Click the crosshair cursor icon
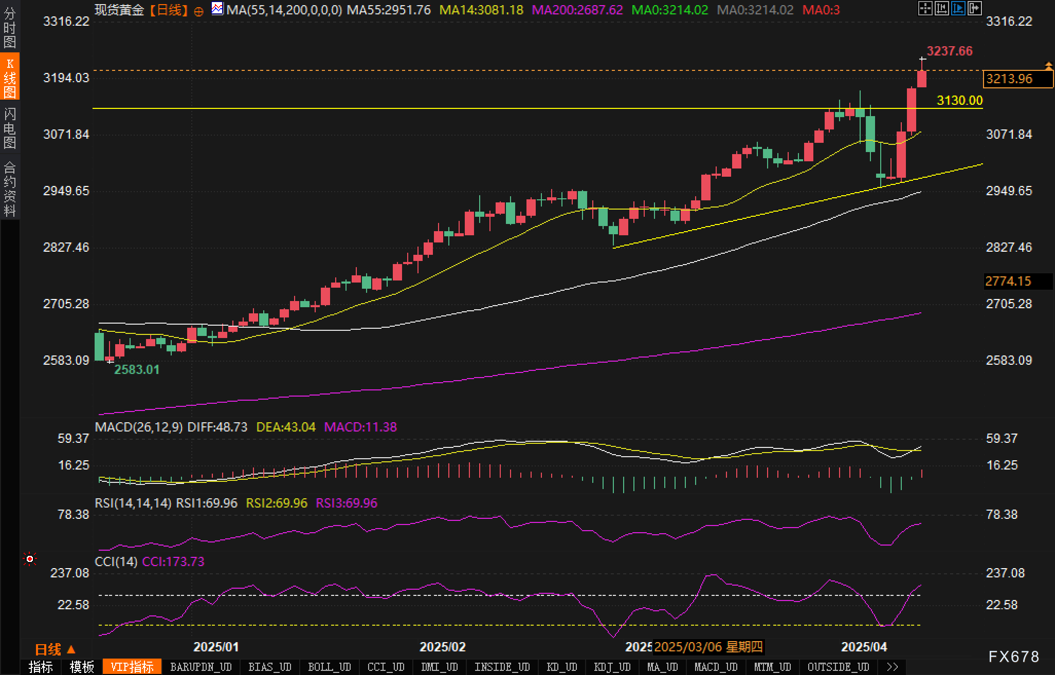This screenshot has width=1055, height=675. coord(925,8)
